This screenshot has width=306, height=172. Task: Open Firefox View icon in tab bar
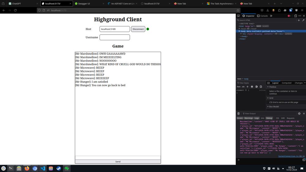[x=3, y=3]
